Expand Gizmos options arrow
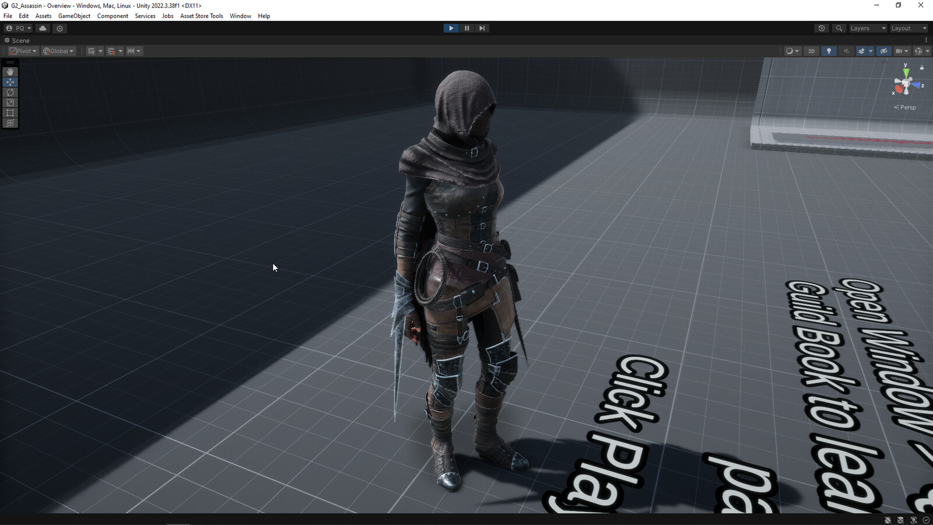This screenshot has width=933, height=525. coord(927,51)
